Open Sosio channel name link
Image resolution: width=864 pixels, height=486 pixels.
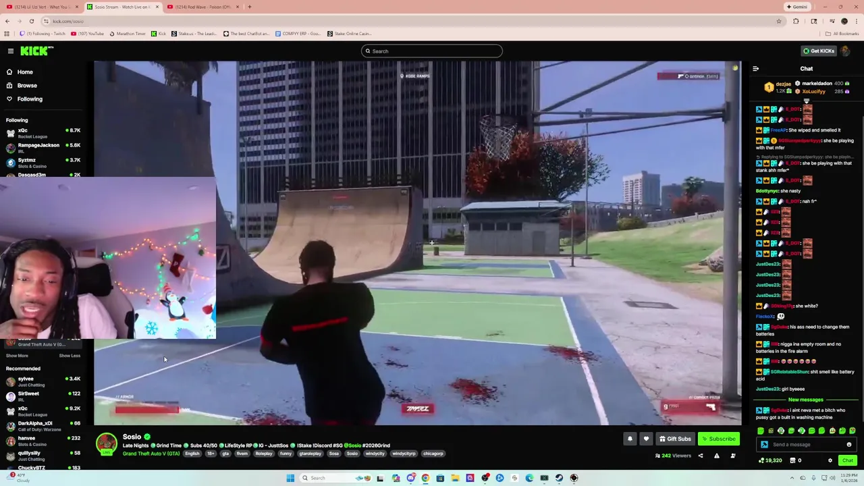[x=132, y=437]
